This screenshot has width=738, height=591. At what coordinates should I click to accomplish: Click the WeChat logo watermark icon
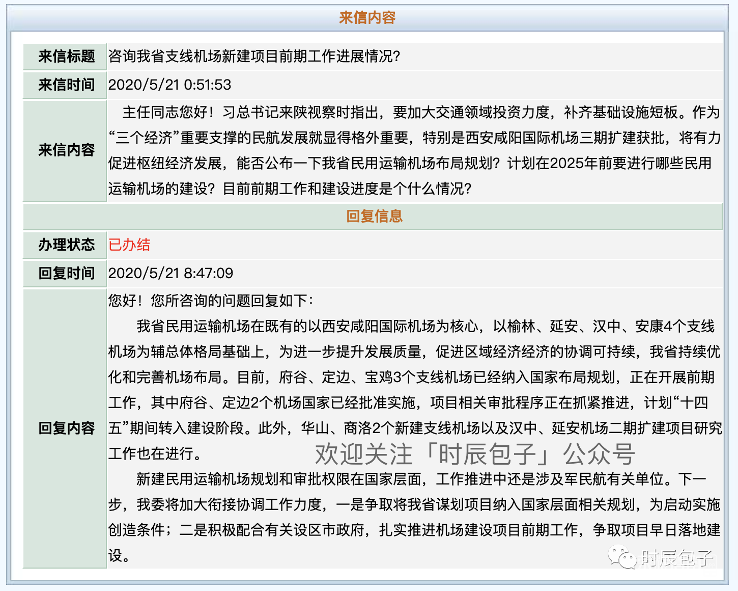point(622,557)
